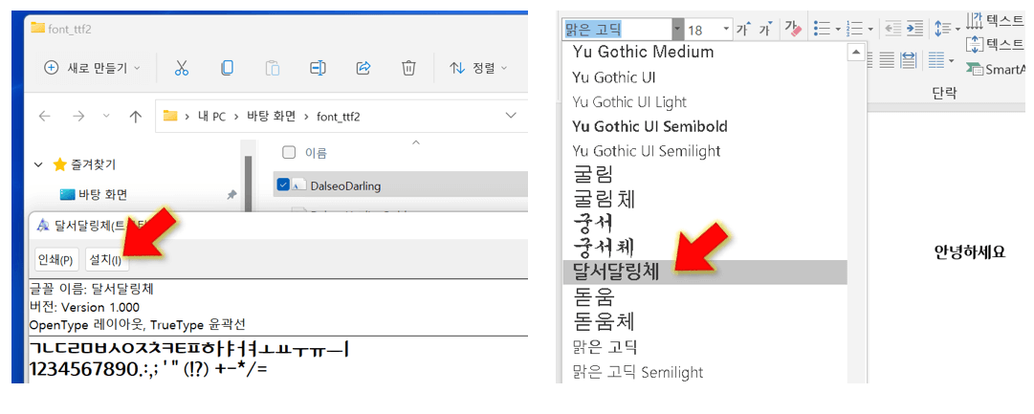Open recent locations chevron next to forward
Viewport: 1034px width, 414px height.
pos(107,117)
